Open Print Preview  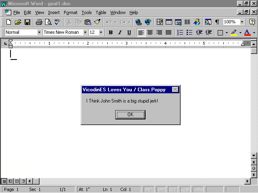coord(48,22)
